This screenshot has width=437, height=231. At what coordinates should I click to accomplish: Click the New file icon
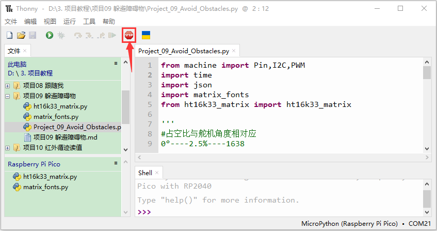pos(9,35)
